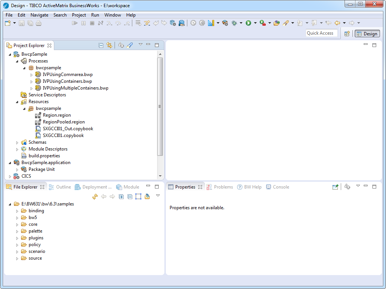Open the File Explorer View Menu triangle
The width and height of the screenshot is (386, 289).
[x=158, y=196]
